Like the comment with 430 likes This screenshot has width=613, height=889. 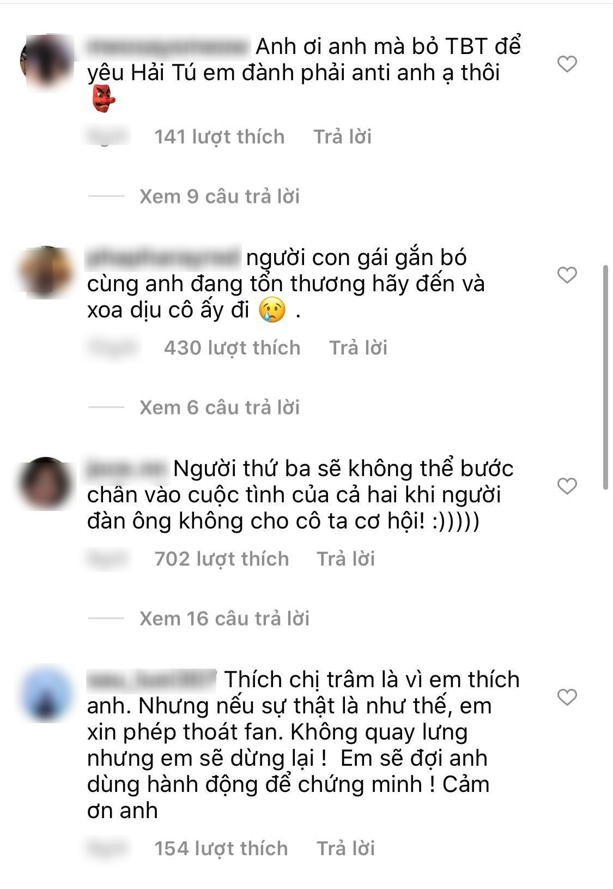[x=567, y=275]
